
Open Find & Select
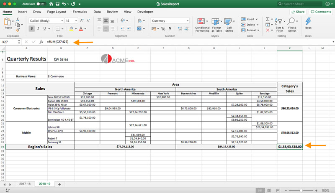pos(292,25)
